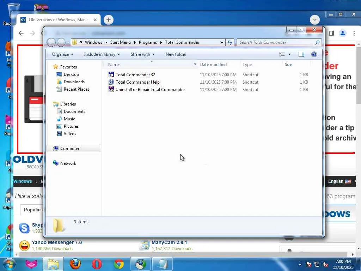Open Videos library

(x=70, y=134)
